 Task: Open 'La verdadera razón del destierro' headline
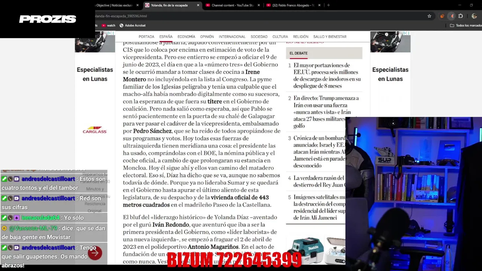click(319, 181)
